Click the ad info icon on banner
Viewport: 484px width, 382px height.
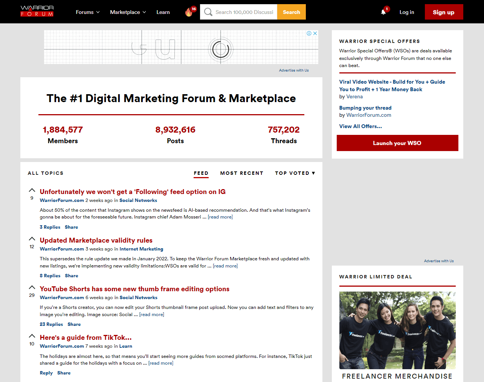[309, 33]
